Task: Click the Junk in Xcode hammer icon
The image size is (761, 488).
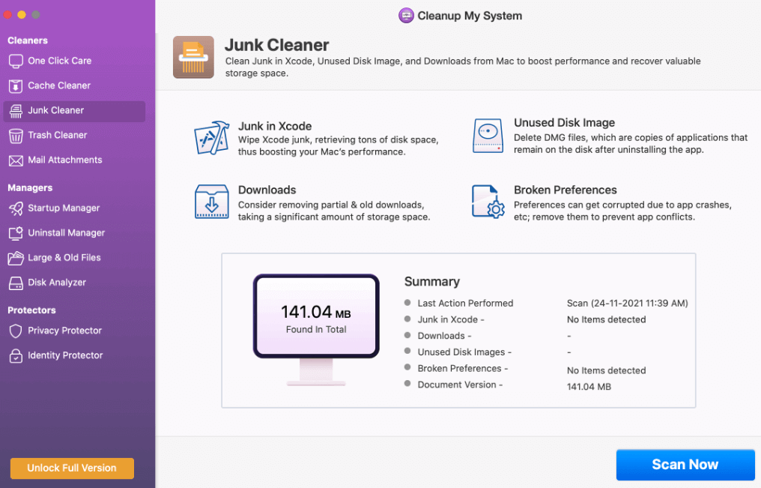Action: click(212, 138)
